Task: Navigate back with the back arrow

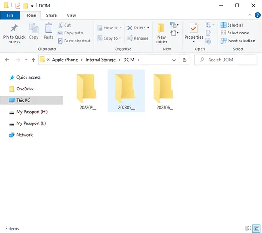Action: pyautogui.click(x=7, y=60)
